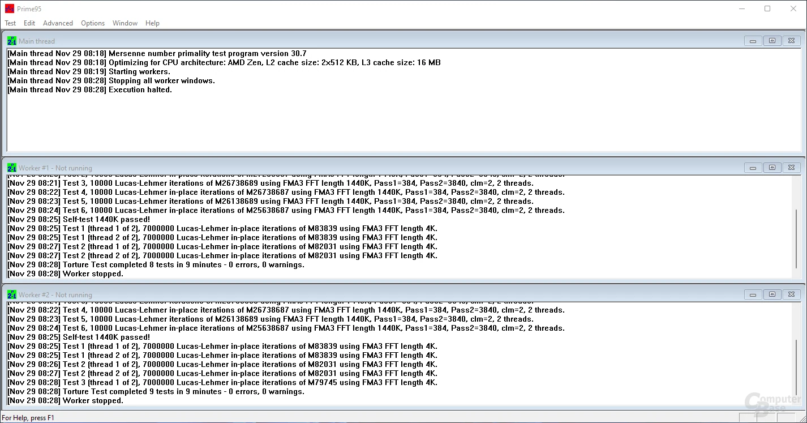Open the Options menu
Screen dimensions: 807x423
pos(93,23)
